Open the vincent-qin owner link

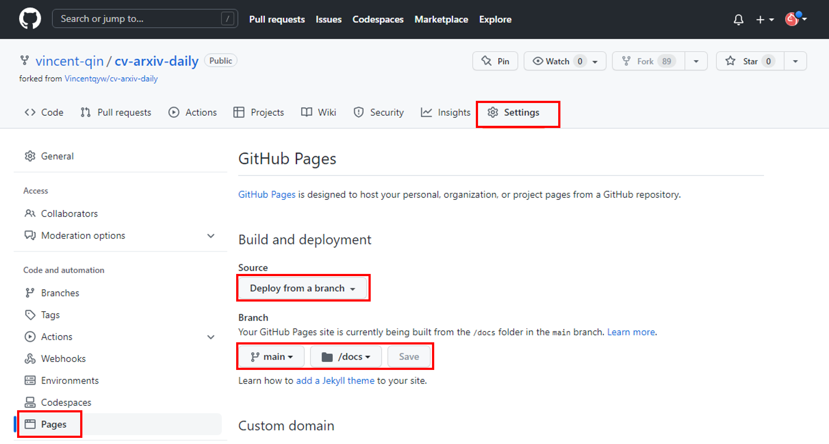coord(70,61)
